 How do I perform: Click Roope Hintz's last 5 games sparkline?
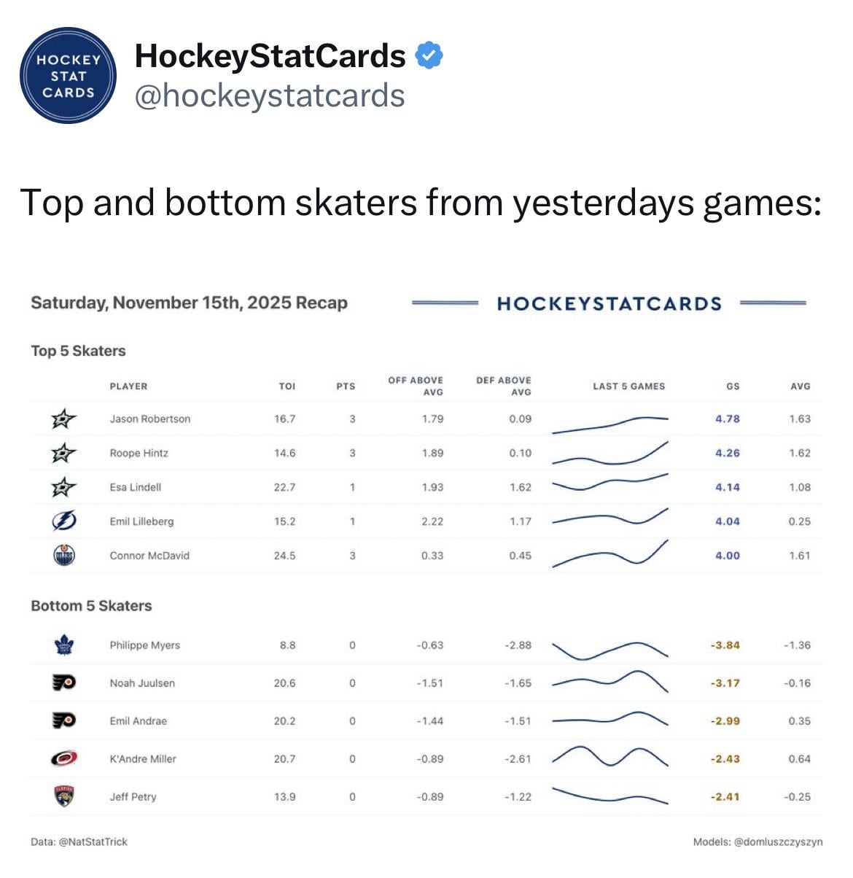tap(610, 454)
